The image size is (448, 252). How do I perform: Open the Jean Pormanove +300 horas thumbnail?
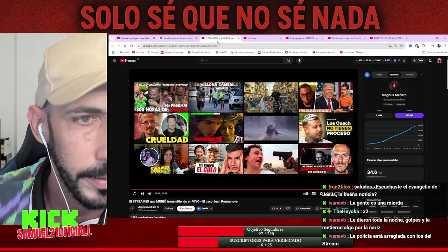point(161,97)
